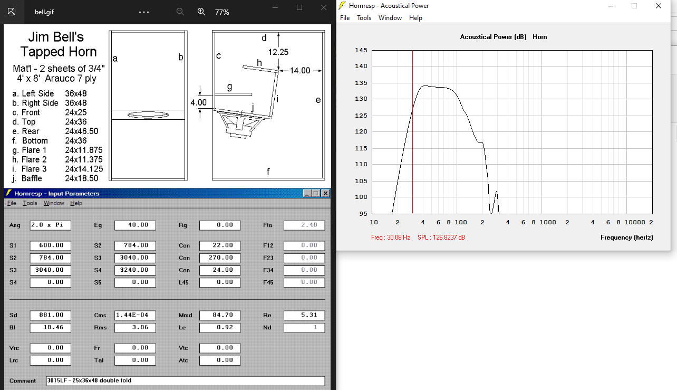Image resolution: width=677 pixels, height=390 pixels.
Task: Click the 'Jim Bell's Tapped Horn' heading
Action: click(x=59, y=44)
